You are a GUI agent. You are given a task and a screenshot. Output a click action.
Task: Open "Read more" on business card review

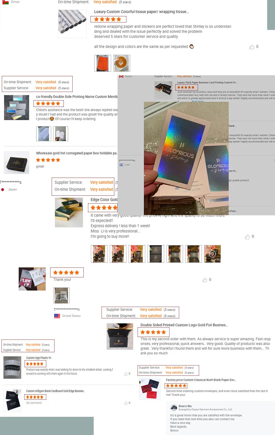coord(198,101)
